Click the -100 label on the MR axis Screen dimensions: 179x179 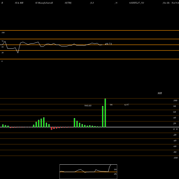point(175,158)
